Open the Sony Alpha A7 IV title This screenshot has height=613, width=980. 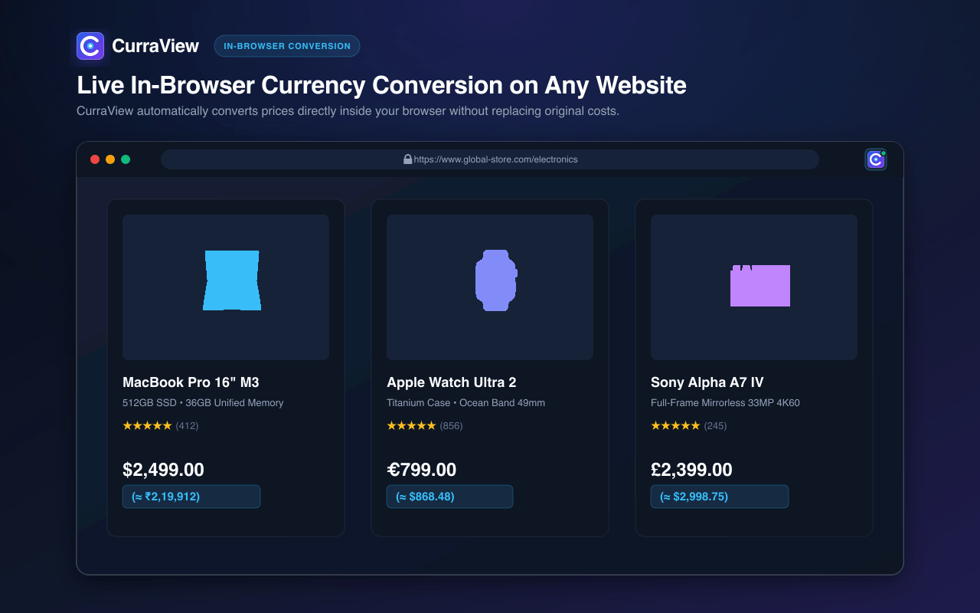(x=707, y=382)
